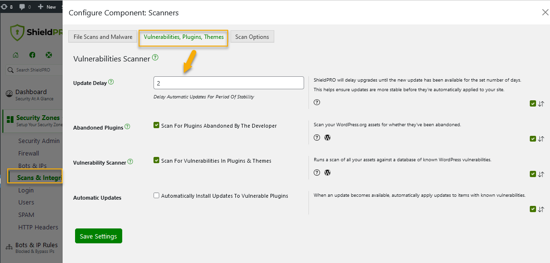Open help icon beside Abandoned Plugins label
Viewport: 550px width, 263px height.
[x=128, y=127]
